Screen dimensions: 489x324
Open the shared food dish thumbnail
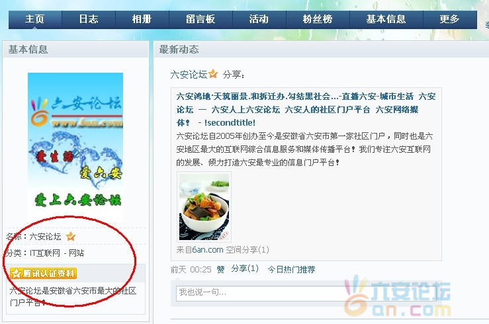tap(204, 207)
